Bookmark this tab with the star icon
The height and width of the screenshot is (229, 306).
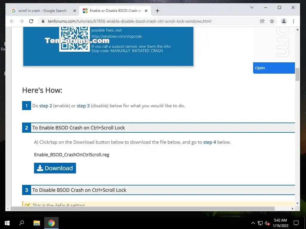(x=272, y=21)
